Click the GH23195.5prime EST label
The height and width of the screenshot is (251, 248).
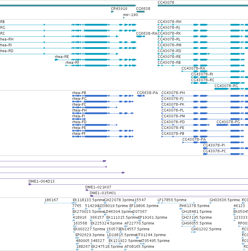[197, 218]
